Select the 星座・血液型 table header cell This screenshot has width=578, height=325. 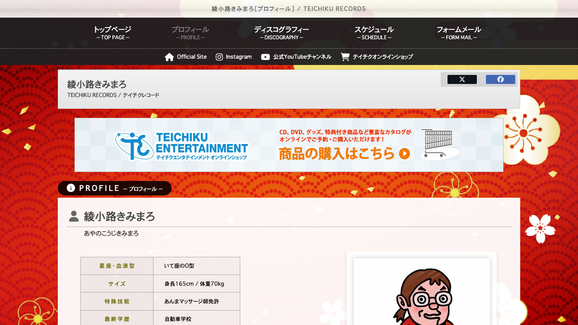pyautogui.click(x=117, y=266)
